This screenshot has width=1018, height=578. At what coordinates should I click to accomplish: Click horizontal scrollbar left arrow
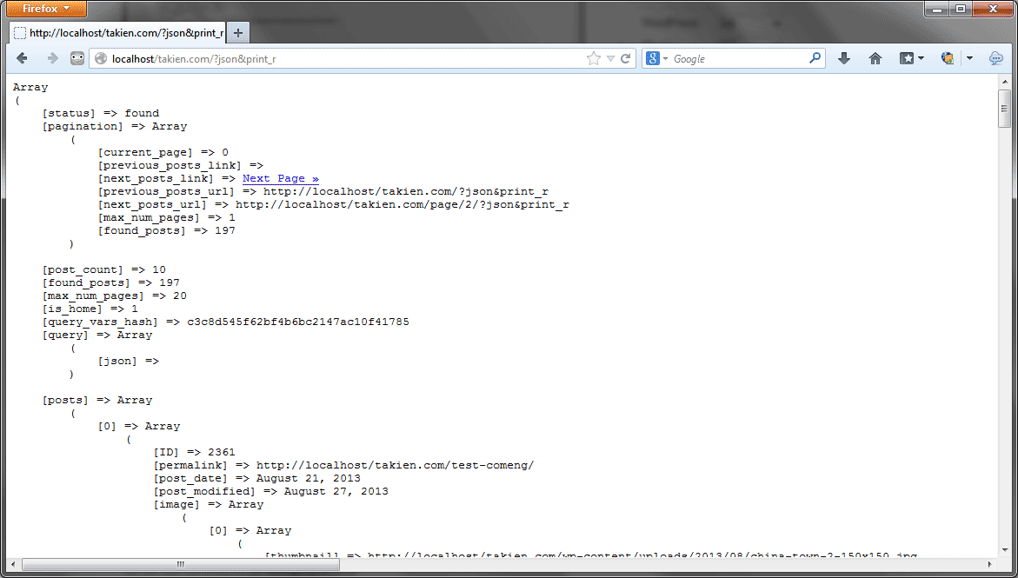pyautogui.click(x=13, y=564)
